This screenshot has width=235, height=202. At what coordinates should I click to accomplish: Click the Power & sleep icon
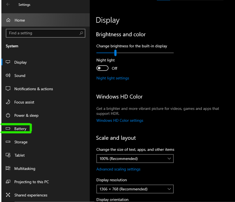coord(8,115)
